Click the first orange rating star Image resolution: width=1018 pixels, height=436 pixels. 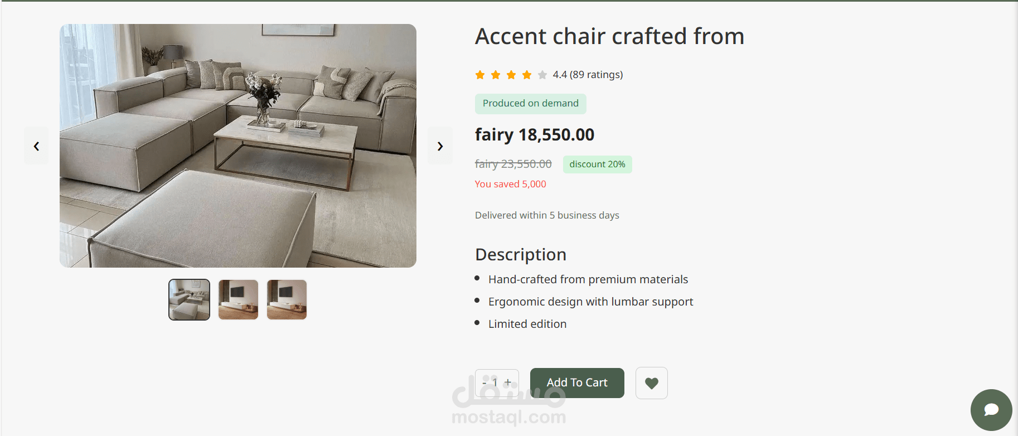point(480,75)
